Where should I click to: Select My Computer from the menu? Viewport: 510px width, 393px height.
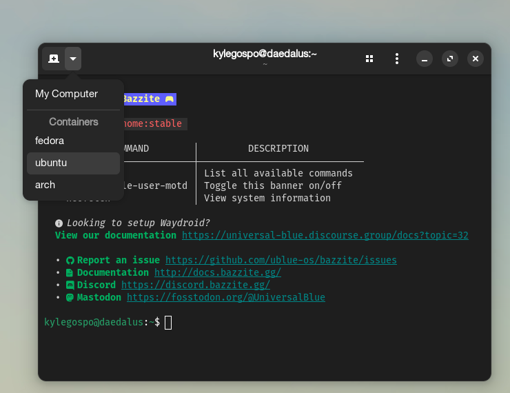pos(74,94)
